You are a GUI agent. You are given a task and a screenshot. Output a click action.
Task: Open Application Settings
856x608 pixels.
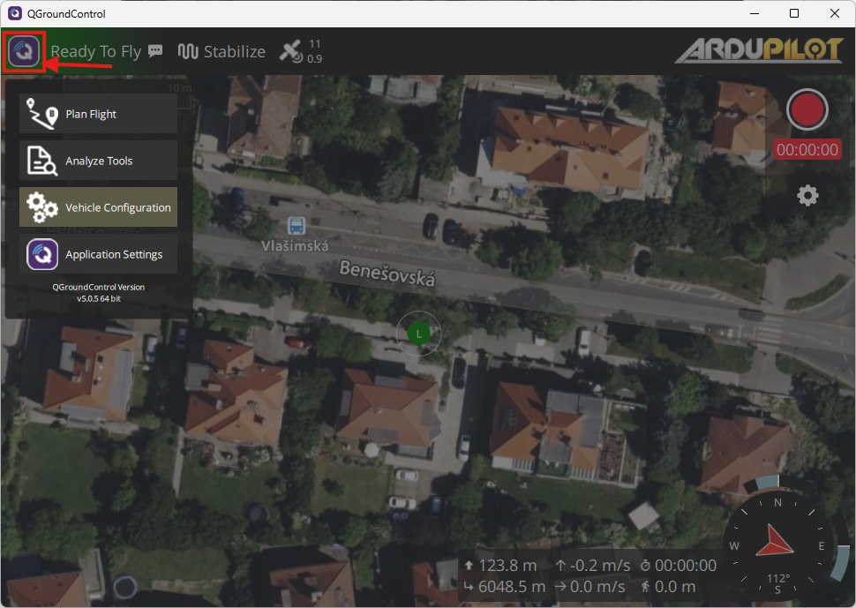[x=98, y=254]
